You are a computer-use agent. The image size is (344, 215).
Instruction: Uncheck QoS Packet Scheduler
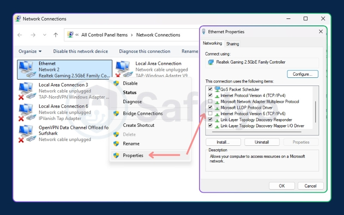pyautogui.click(x=210, y=89)
